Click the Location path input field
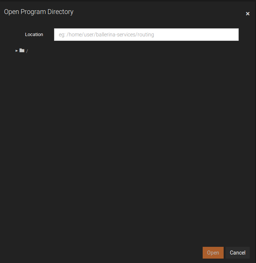The width and height of the screenshot is (256, 263). (146, 35)
